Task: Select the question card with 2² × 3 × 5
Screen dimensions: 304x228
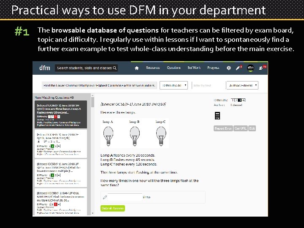Action: (61, 144)
